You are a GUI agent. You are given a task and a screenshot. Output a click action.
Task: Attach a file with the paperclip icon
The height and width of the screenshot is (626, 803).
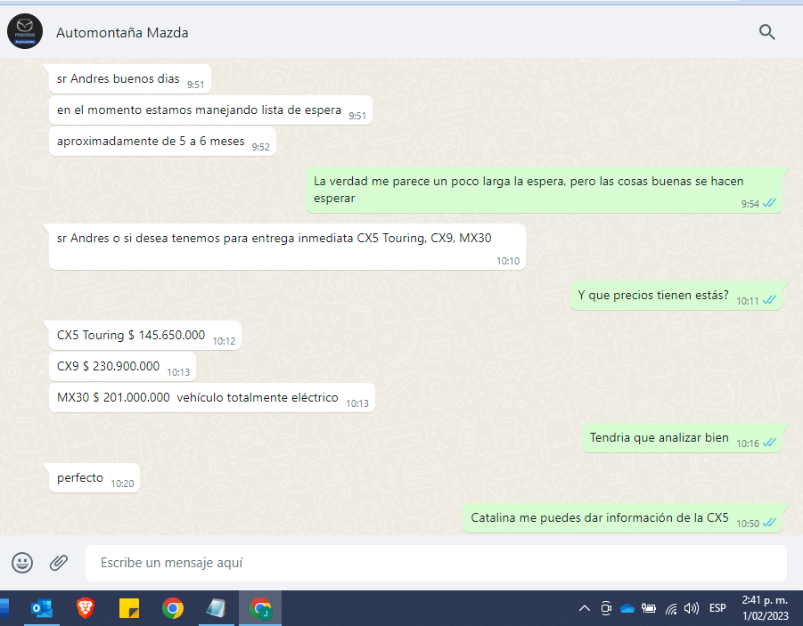pos(59,563)
